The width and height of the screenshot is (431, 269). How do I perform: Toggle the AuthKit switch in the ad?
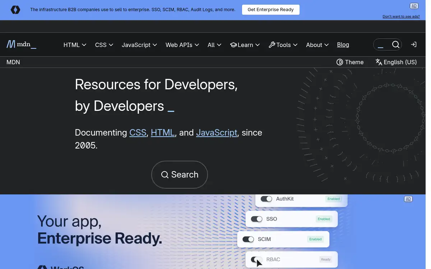(x=266, y=199)
